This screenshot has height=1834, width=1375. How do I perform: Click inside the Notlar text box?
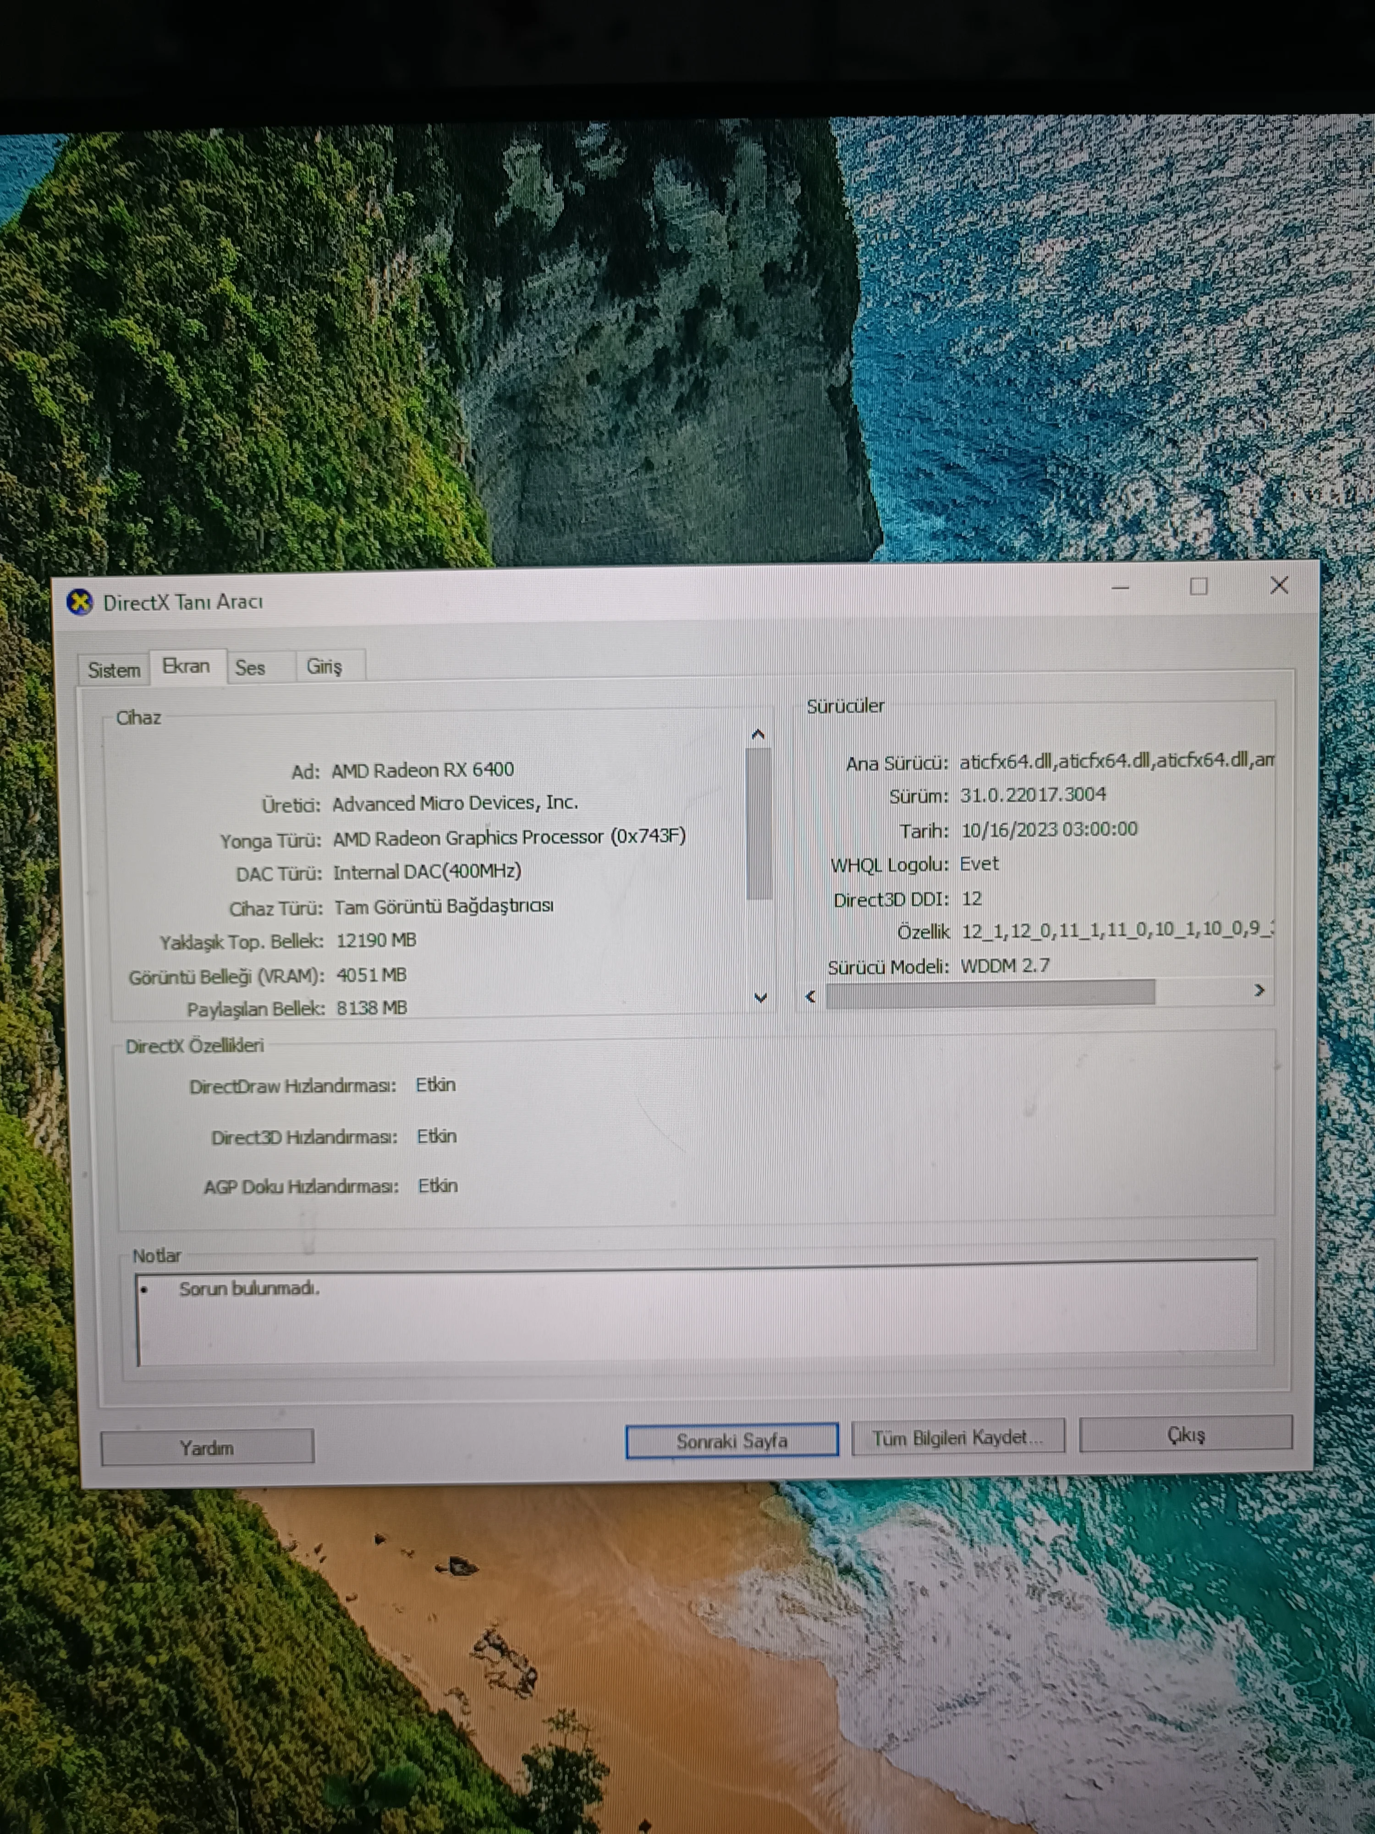pyautogui.click(x=696, y=1315)
